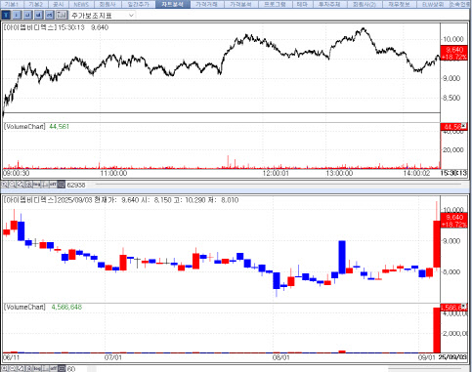Click the log scale icon under intraday chart
Screen dimensions: 472x372
point(36,185)
